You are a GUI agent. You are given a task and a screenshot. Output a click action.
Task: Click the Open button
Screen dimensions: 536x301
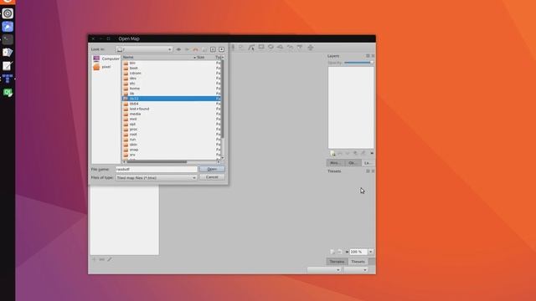pyautogui.click(x=212, y=169)
